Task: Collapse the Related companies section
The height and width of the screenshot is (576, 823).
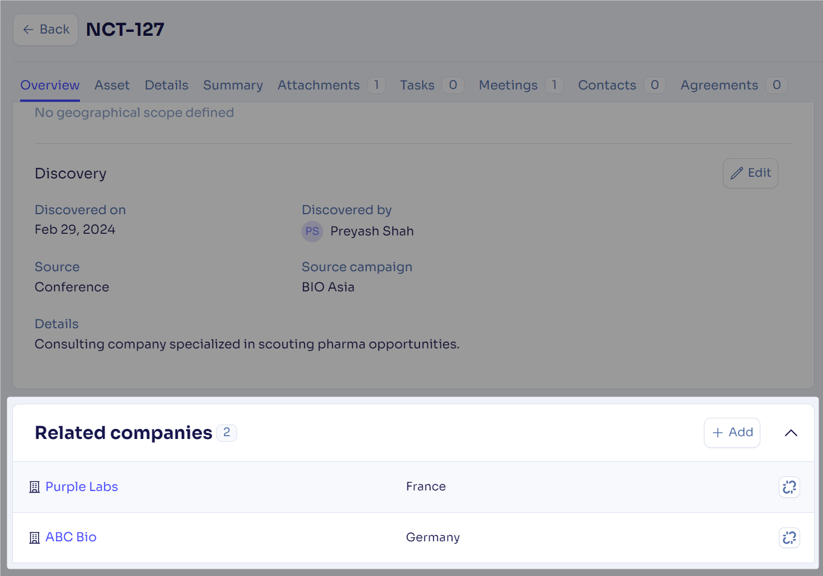Action: pos(791,433)
